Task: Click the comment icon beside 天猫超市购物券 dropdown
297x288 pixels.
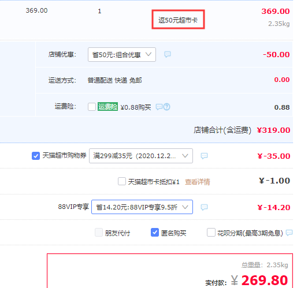Action: coord(204,156)
